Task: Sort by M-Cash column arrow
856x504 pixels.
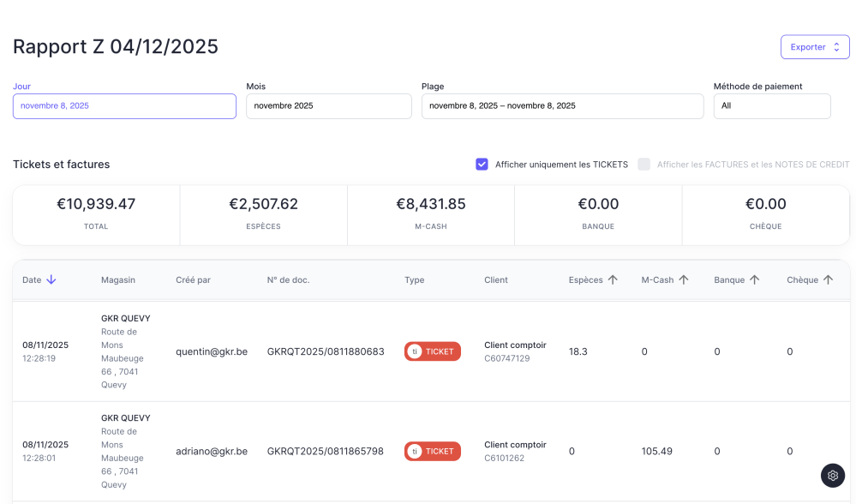Action: click(x=684, y=279)
